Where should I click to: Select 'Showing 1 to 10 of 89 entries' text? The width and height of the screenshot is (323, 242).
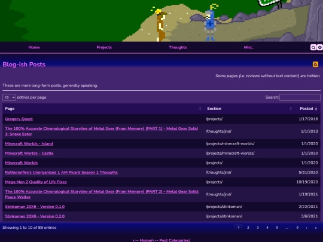click(x=29, y=228)
